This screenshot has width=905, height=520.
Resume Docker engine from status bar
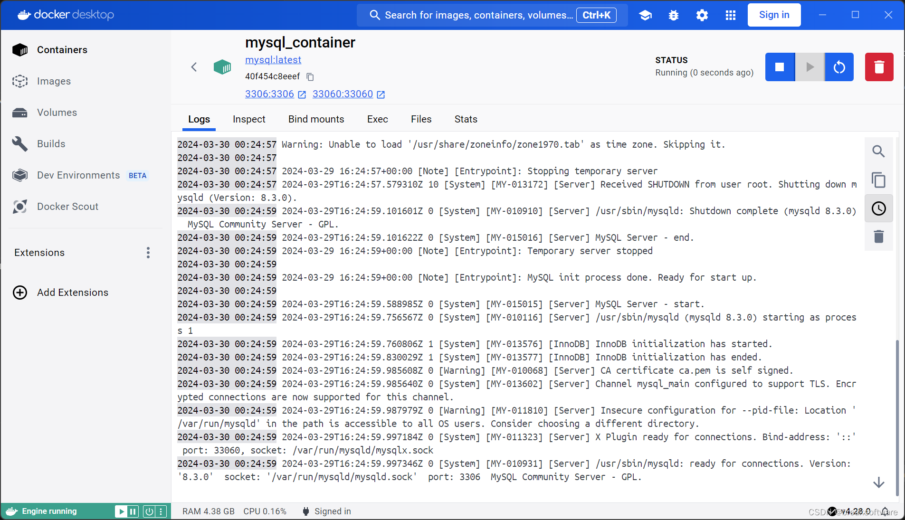point(121,511)
